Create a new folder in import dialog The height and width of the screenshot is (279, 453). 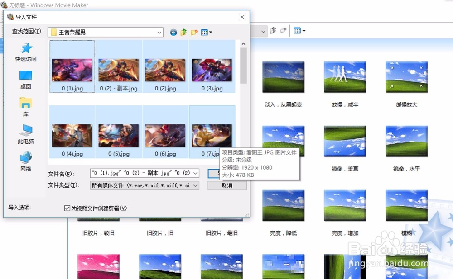(194, 32)
